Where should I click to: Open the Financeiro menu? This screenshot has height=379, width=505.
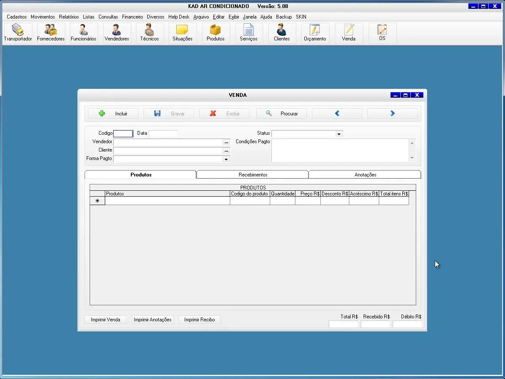click(x=132, y=17)
